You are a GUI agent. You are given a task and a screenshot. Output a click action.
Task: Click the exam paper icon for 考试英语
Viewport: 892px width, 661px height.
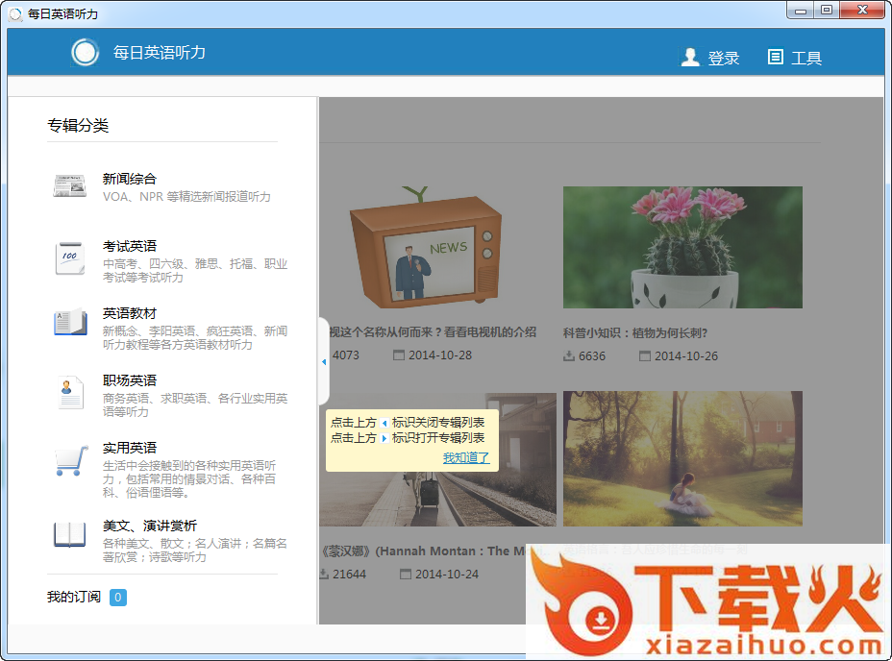69,258
